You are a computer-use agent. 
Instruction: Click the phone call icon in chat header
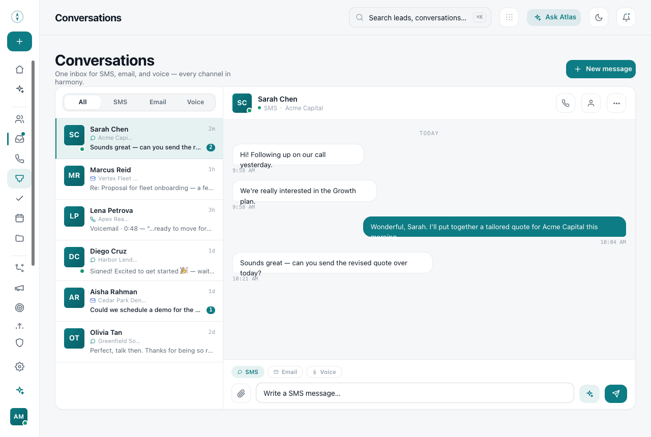(566, 103)
